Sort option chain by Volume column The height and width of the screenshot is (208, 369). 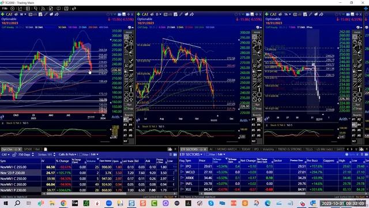pos(92,161)
